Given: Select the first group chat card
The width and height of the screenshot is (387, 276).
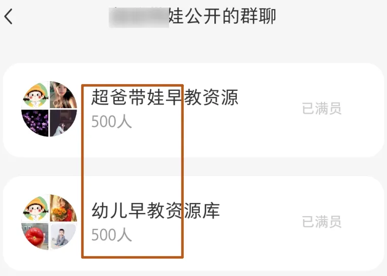Looking at the screenshot, I should (x=193, y=110).
